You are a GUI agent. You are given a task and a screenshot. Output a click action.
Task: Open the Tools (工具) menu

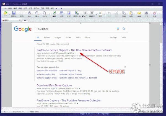[x=42, y=8]
